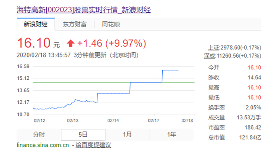Open the 深成 index link
The width and height of the screenshot is (280, 153).
[x=210, y=56]
